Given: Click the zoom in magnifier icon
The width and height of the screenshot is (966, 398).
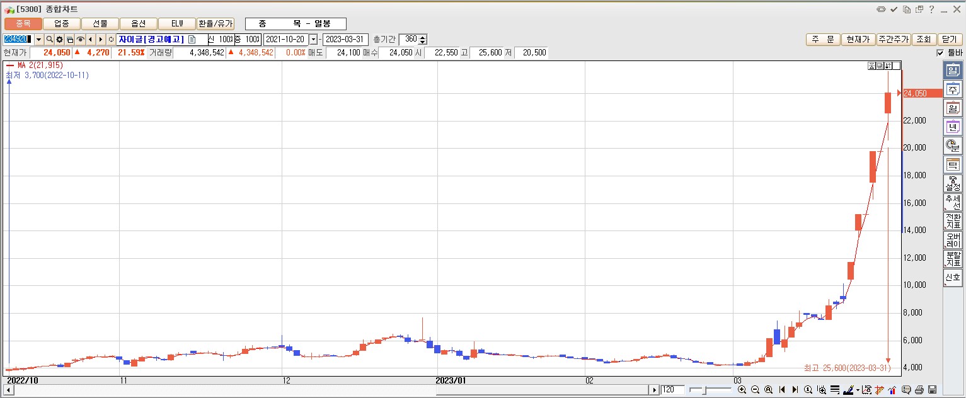Looking at the screenshot, I should coord(742,390).
